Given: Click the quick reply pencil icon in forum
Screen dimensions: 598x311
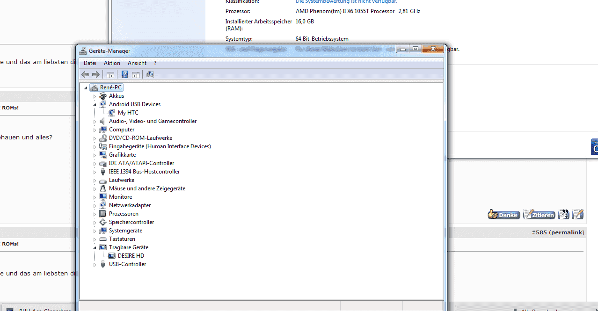Looking at the screenshot, I should (x=578, y=214).
